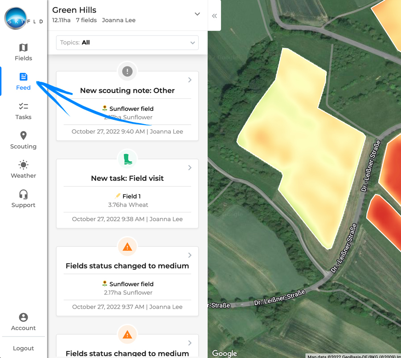Click '3.76ha Wheat' text
Screen dimensions: 401x358
point(128,205)
